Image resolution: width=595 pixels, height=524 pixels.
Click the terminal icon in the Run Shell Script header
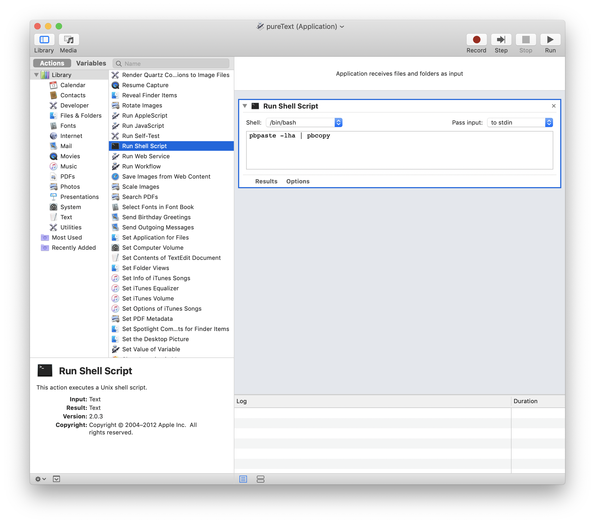click(x=255, y=106)
